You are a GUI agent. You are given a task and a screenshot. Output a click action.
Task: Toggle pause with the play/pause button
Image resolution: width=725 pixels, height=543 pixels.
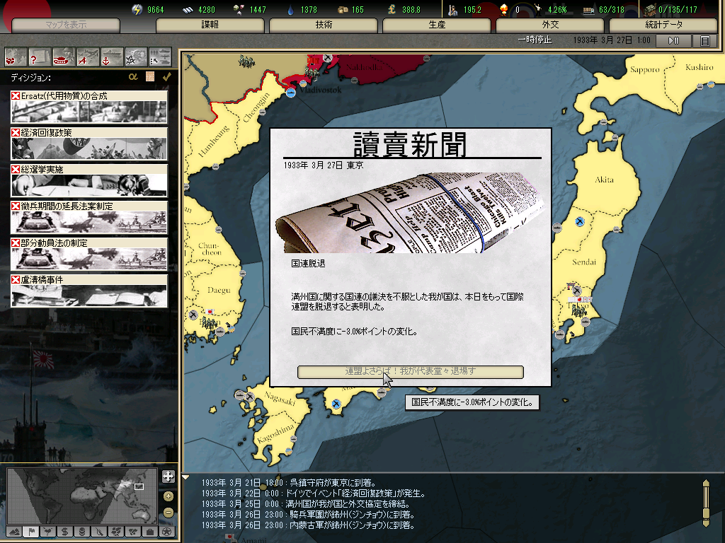point(674,40)
